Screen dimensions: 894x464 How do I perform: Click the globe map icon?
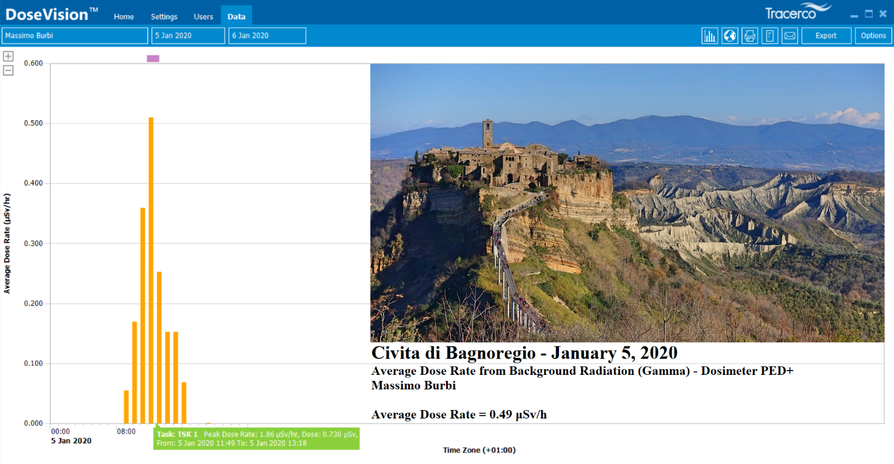click(x=730, y=36)
